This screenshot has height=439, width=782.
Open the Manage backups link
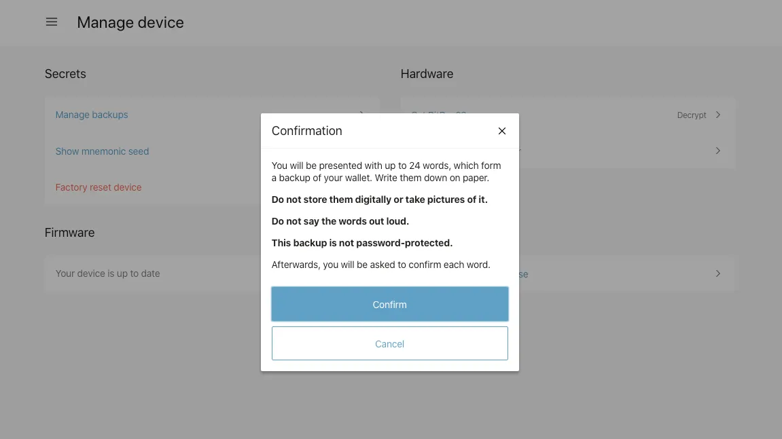(92, 115)
